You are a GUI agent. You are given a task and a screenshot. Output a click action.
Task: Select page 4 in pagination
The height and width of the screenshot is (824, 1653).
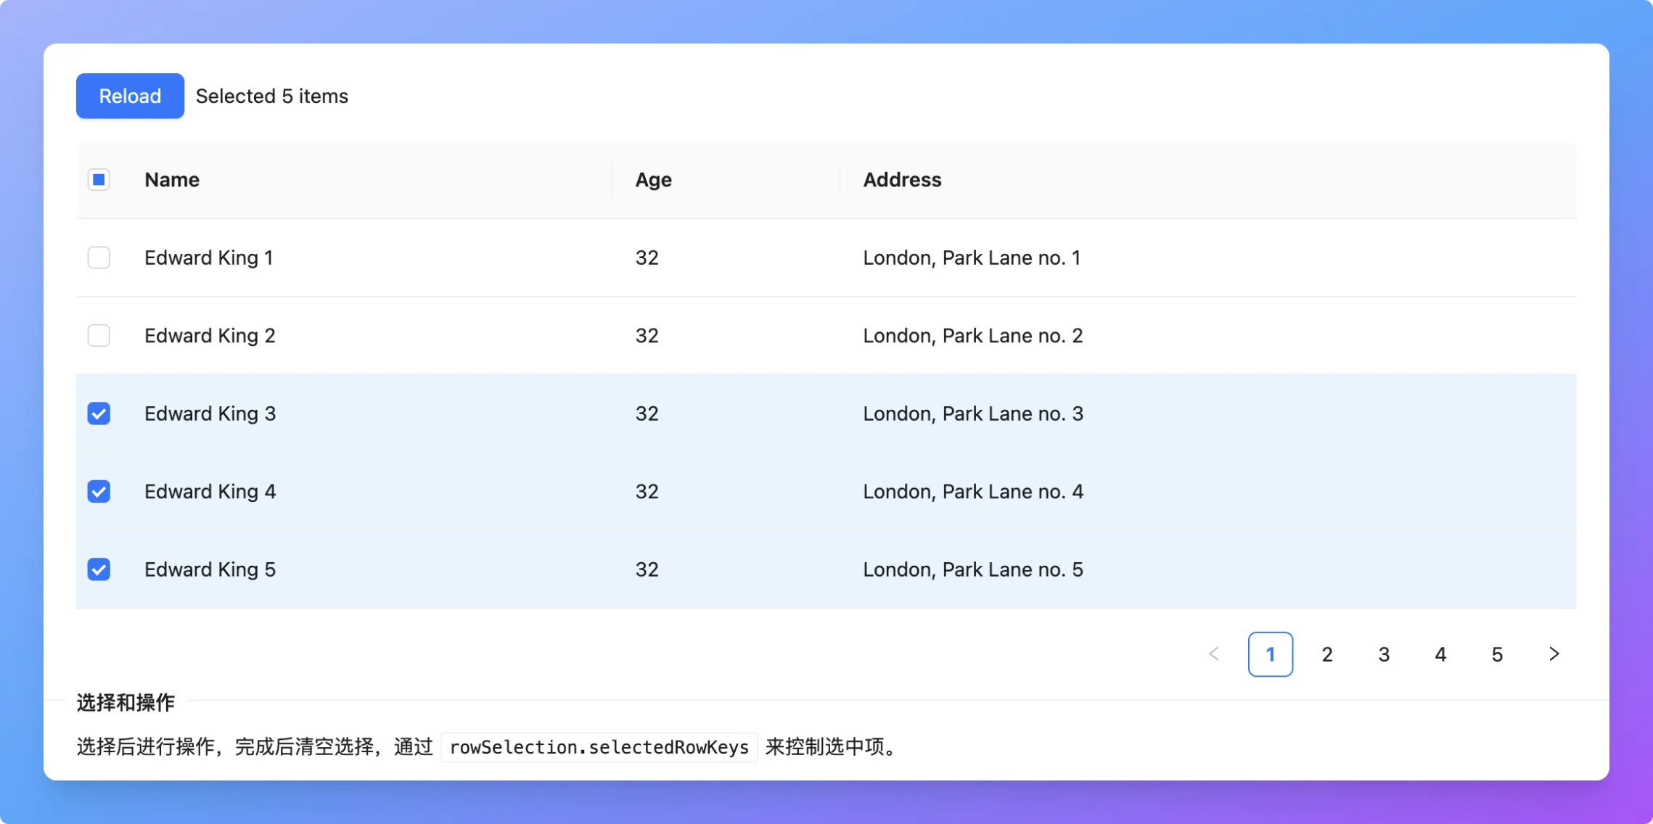[x=1440, y=654]
